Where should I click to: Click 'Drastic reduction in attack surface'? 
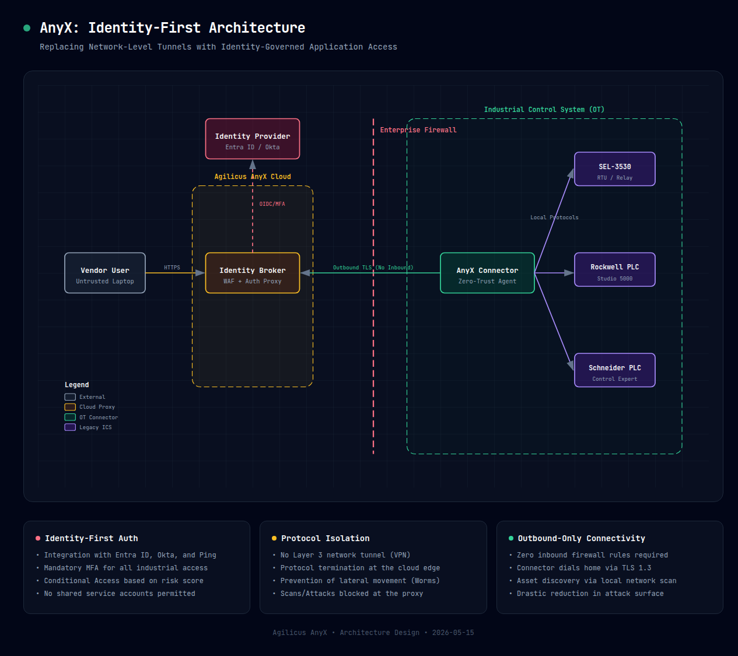pos(590,594)
